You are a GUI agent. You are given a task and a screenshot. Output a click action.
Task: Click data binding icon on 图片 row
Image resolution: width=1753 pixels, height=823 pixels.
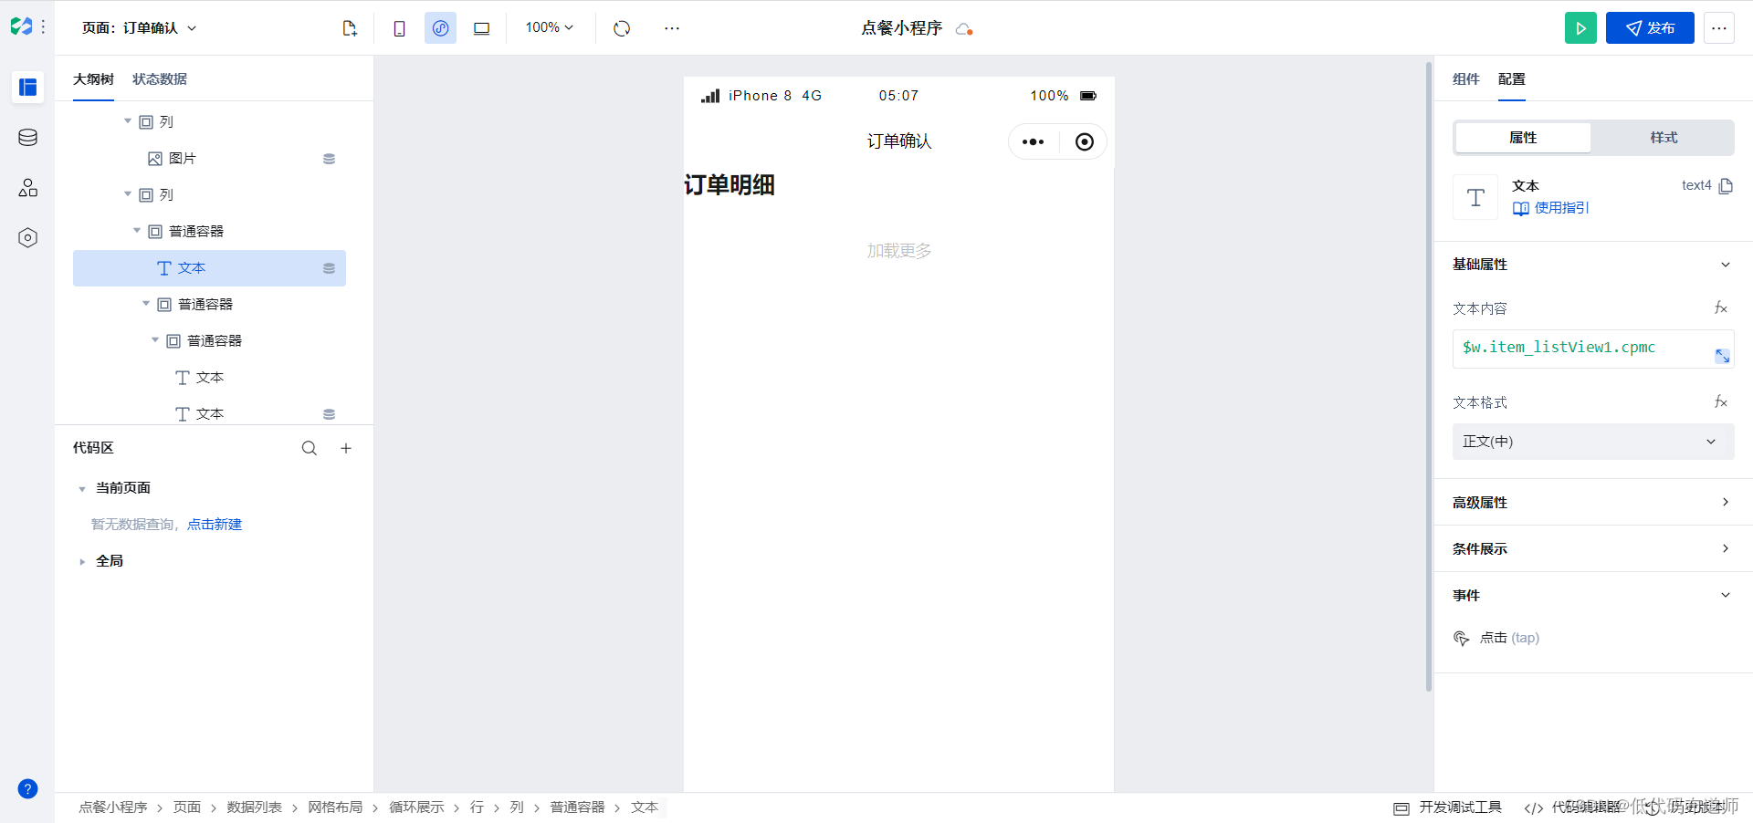coord(329,159)
